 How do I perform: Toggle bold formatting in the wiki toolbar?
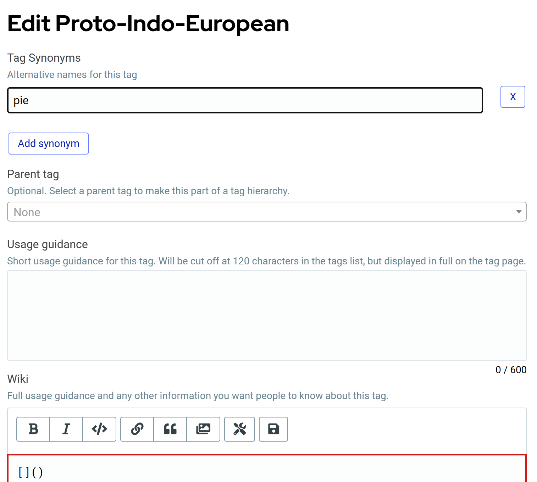coord(33,429)
